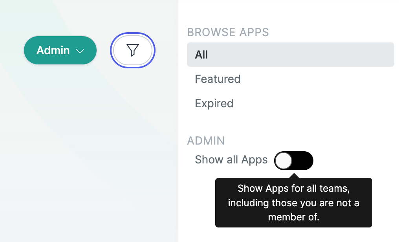Click the black track of the switch
This screenshot has width=399, height=242.
coord(303,161)
